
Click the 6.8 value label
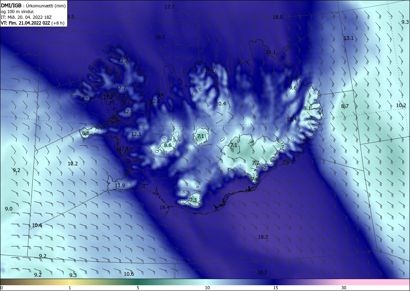[86, 133]
